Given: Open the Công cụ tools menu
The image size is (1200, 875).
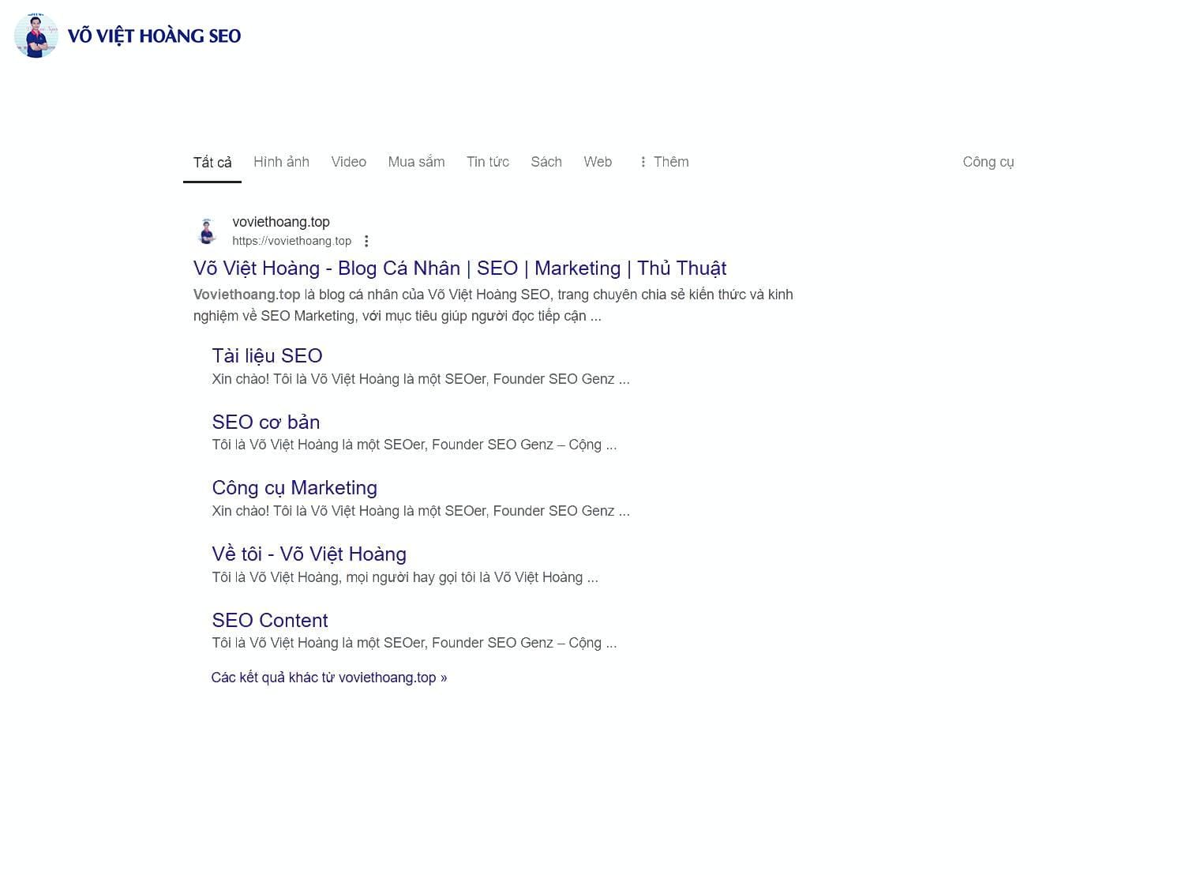Looking at the screenshot, I should (x=988, y=162).
